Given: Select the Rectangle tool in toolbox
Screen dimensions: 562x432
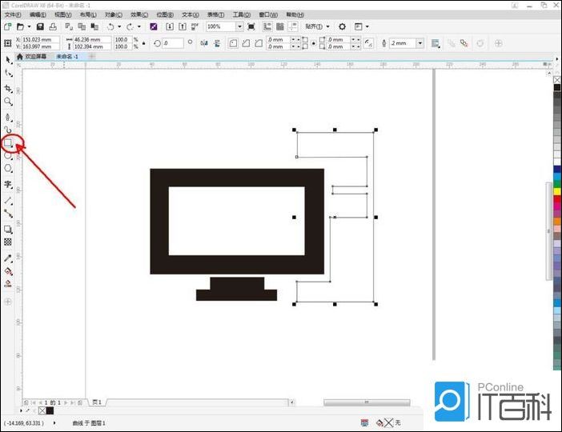Looking at the screenshot, I should 9,143.
